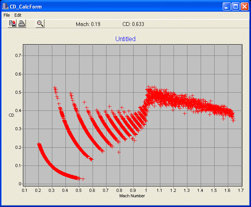Viewport: 251px width, 207px height.
Task: Open the File menu
Action: tap(7, 15)
